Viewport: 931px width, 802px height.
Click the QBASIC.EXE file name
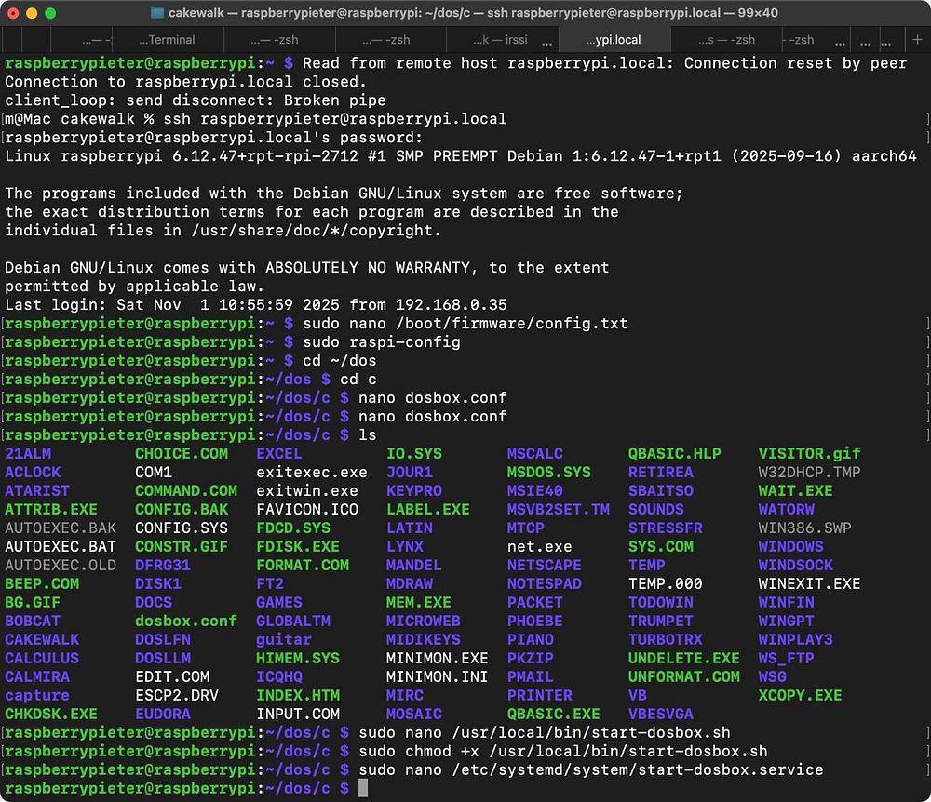tap(554, 715)
